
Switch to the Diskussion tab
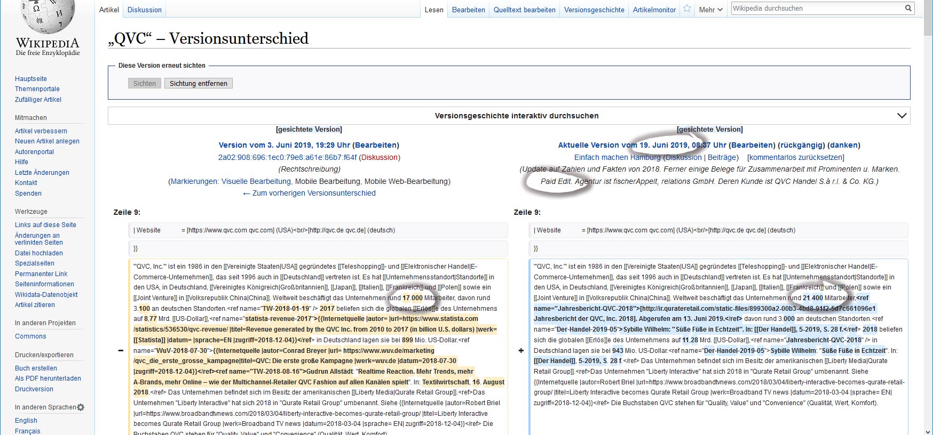pyautogui.click(x=144, y=10)
